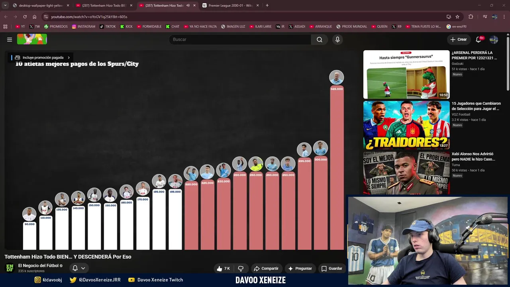The height and width of the screenshot is (287, 510).
Task: Click the 585.000 tallest bar in the video
Action: coord(337,168)
